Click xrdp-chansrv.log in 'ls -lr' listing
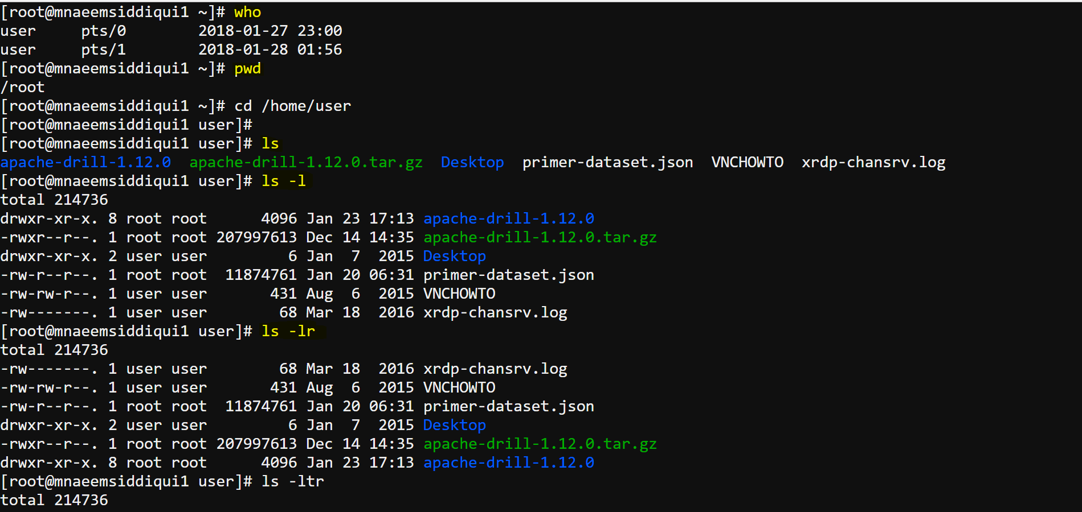The image size is (1082, 512). click(x=495, y=369)
